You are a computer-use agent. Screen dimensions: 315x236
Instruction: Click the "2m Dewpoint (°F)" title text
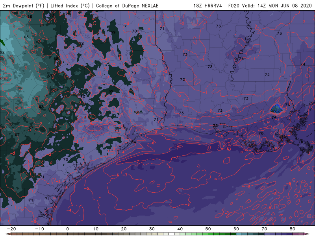click(x=24, y=6)
